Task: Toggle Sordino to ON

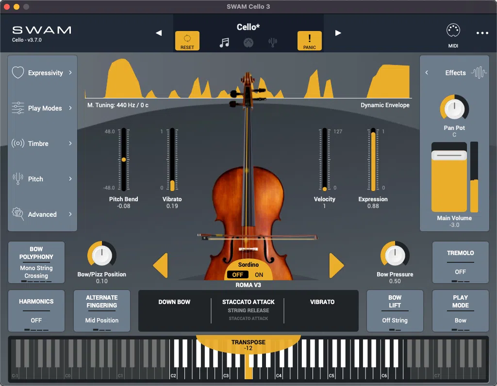Action: [259, 274]
